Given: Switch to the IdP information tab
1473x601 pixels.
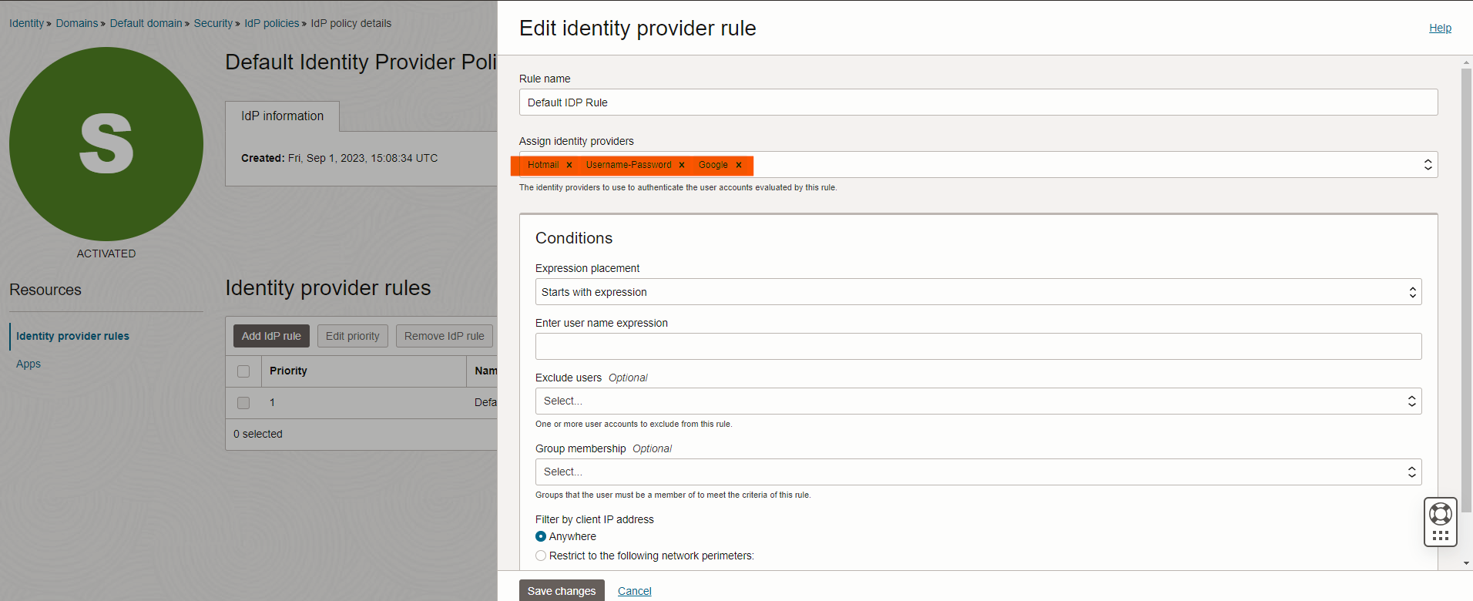Looking at the screenshot, I should pyautogui.click(x=282, y=116).
